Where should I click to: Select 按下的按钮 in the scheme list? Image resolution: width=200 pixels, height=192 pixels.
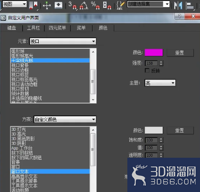coord(50,153)
